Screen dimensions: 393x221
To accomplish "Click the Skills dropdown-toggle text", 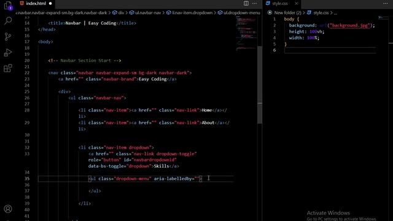I will 161,166.
